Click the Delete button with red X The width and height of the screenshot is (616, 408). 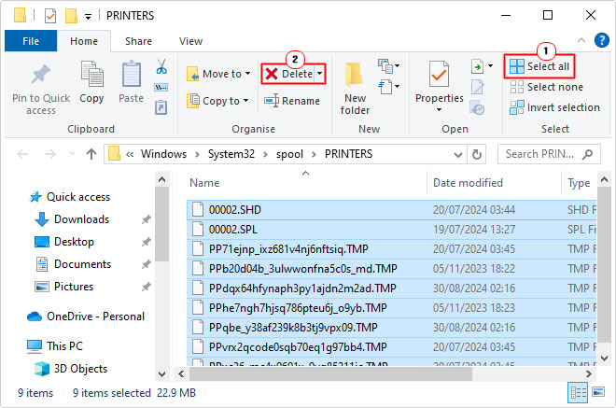pos(288,74)
